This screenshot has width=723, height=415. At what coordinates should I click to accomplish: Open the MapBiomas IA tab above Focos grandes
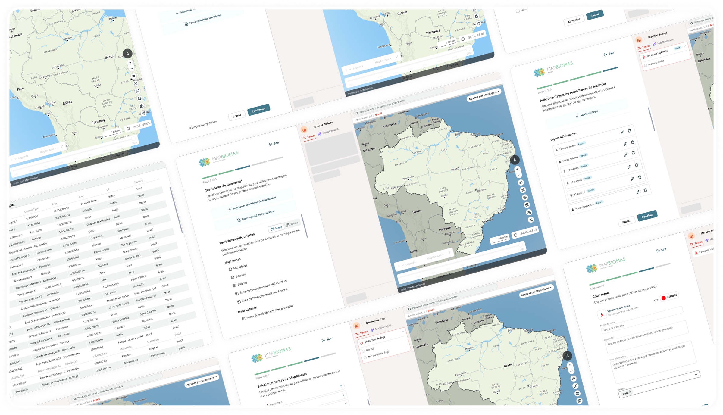663,42
